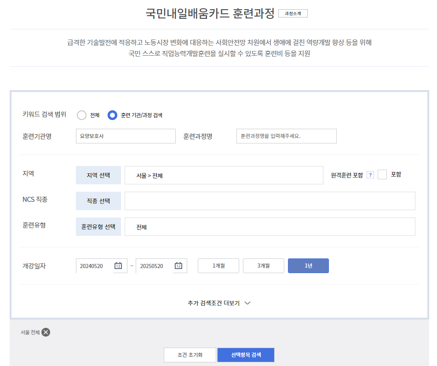Select the 훈련 기관/과정 검색 radio option
This screenshot has width=437, height=366.
tap(112, 115)
